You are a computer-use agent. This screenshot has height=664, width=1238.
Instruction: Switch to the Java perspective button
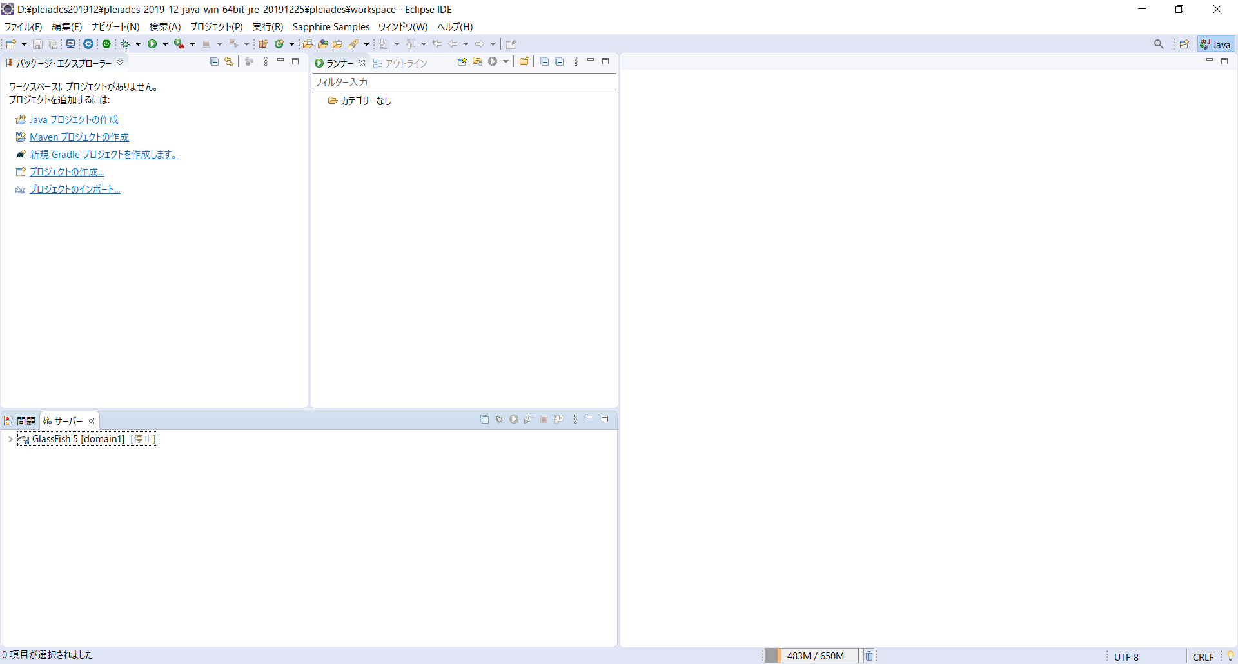[x=1216, y=44]
